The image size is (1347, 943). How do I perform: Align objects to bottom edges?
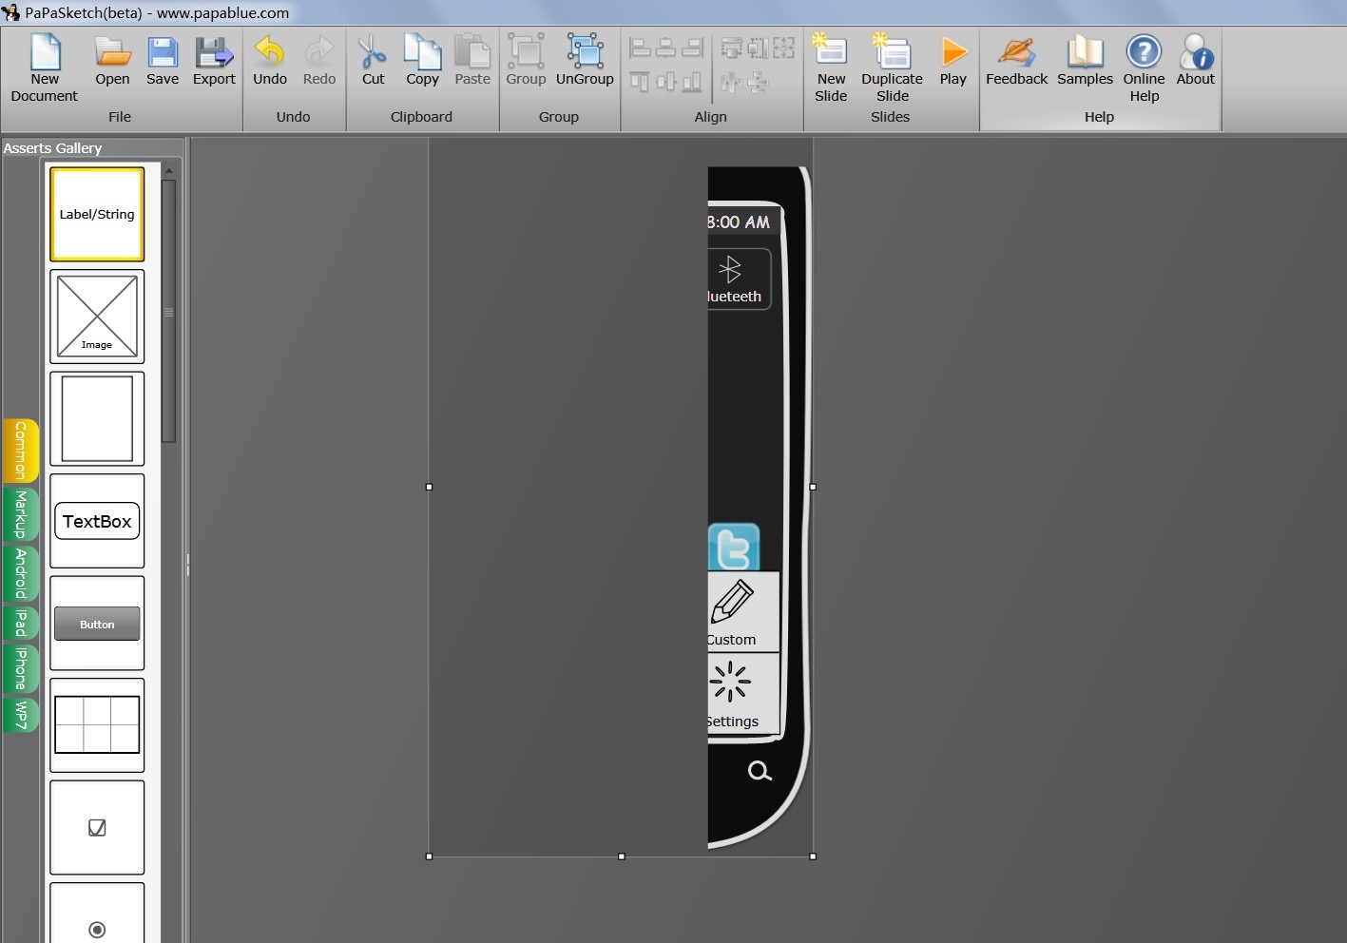(x=693, y=83)
